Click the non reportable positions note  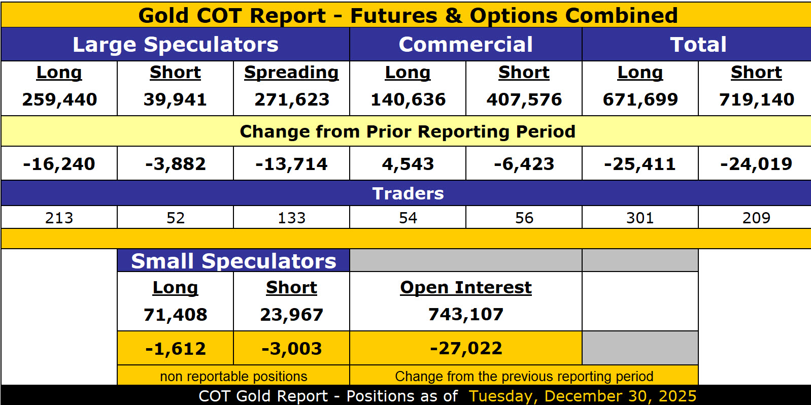[233, 376]
